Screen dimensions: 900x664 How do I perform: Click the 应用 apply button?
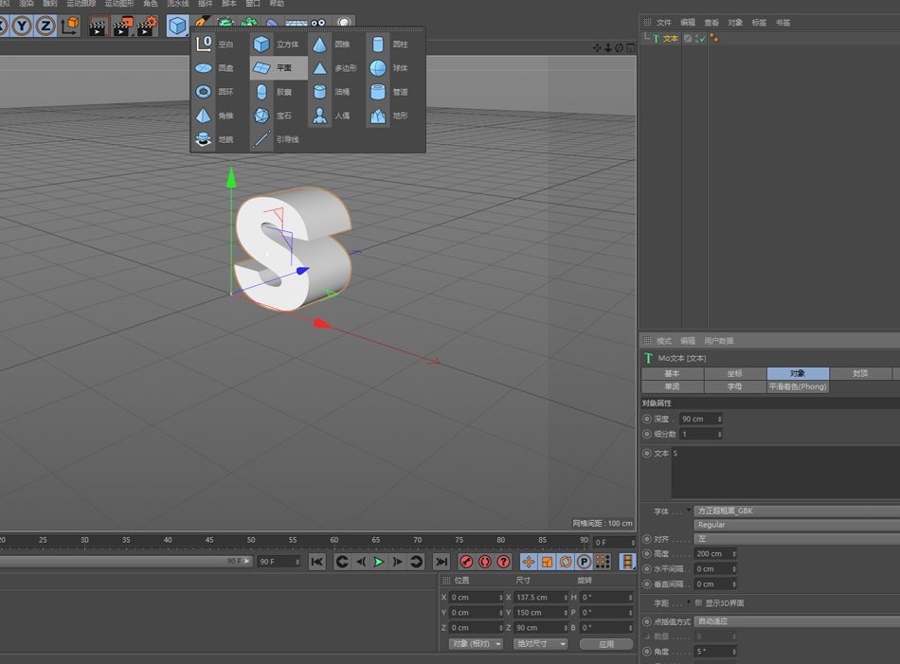click(606, 644)
